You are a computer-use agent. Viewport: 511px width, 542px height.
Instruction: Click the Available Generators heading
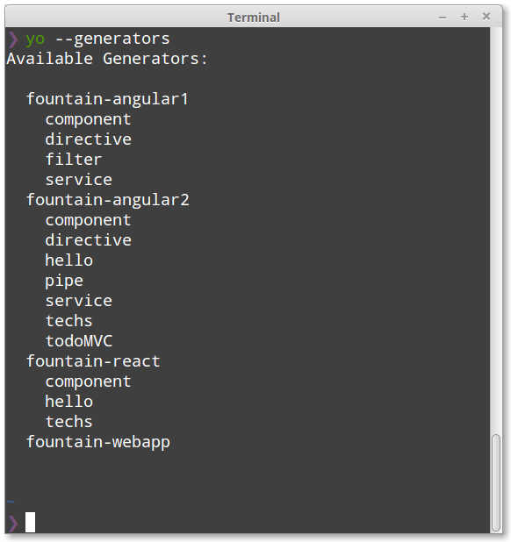point(107,59)
